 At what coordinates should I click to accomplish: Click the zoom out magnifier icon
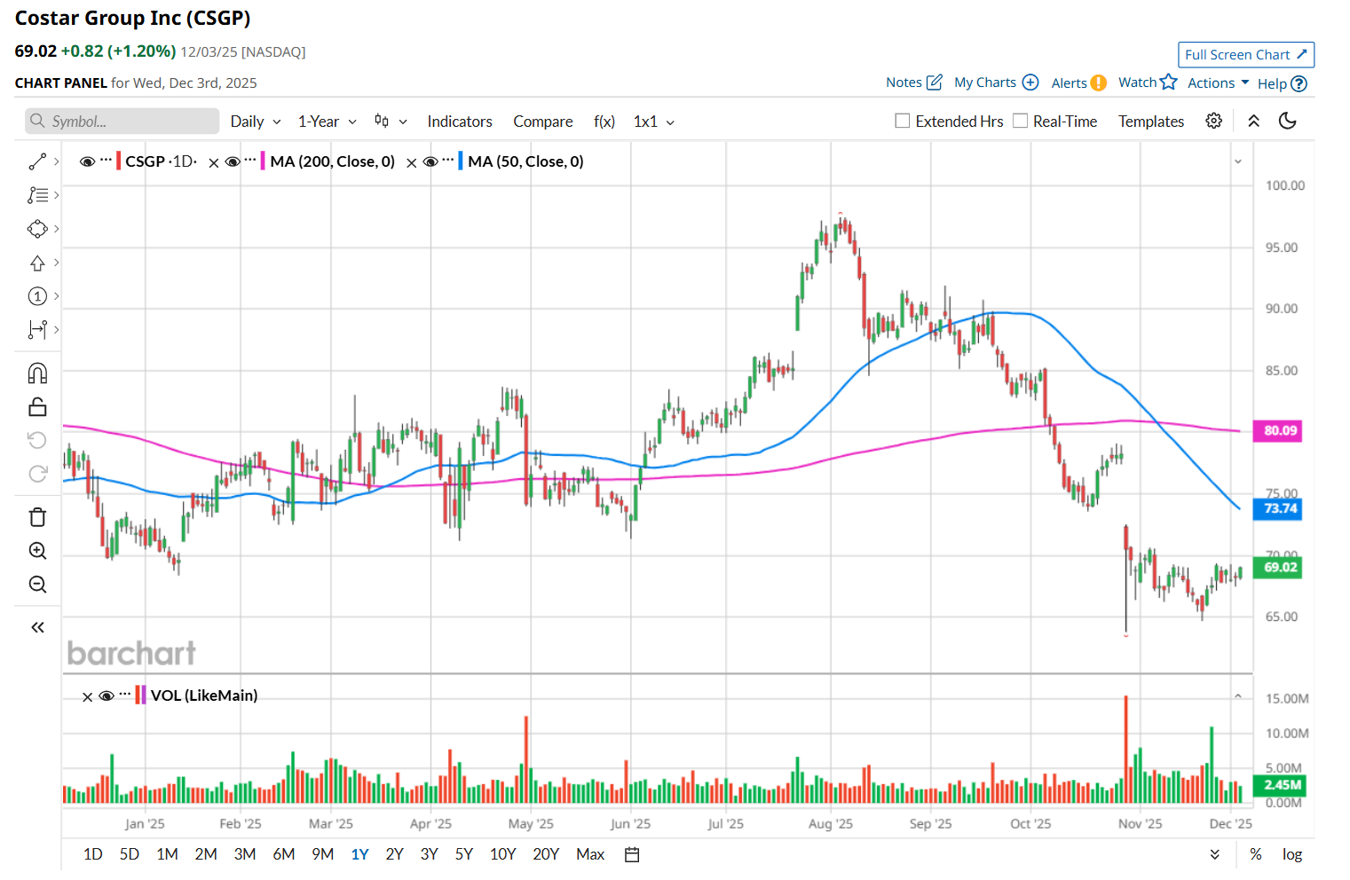[37, 585]
